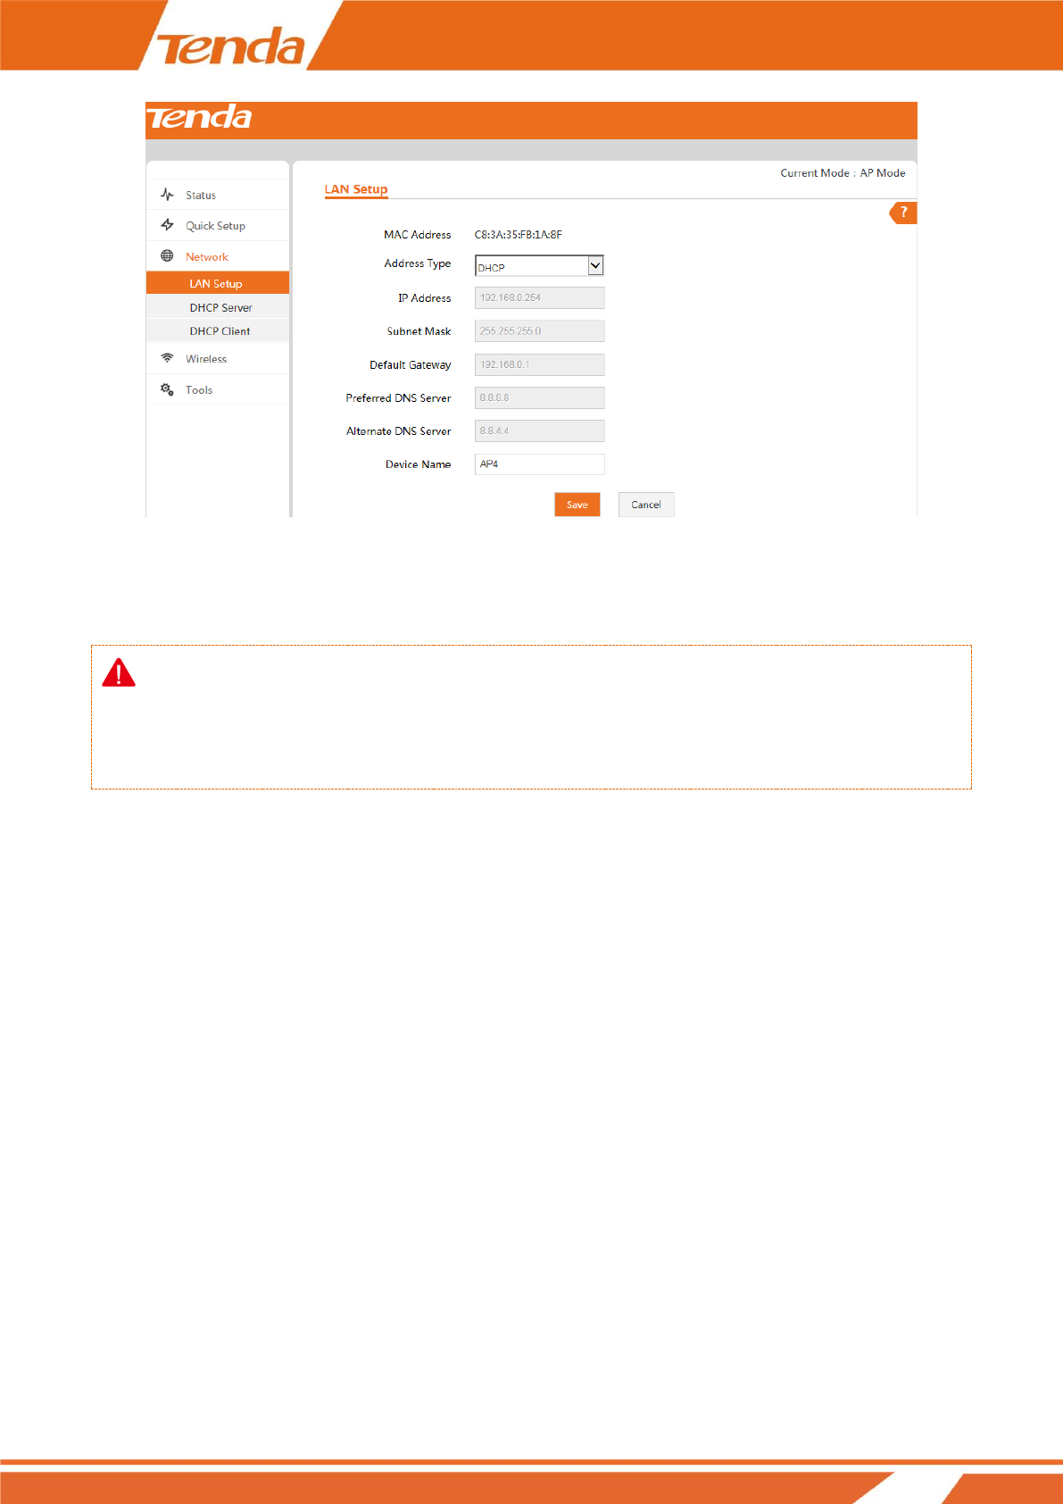The height and width of the screenshot is (1504, 1063).
Task: Click the LAN Setup heading tab
Action: (x=356, y=189)
